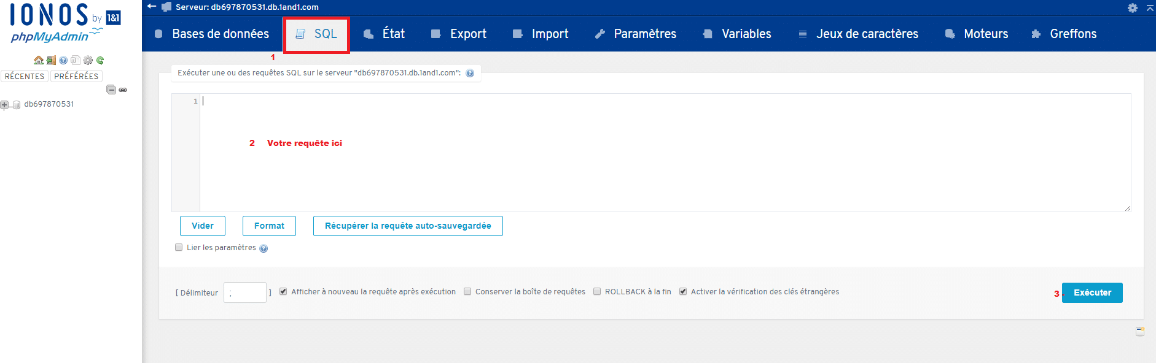The image size is (1156, 363).
Task: Toggle vérification des clés étrangères checkbox
Action: [683, 292]
